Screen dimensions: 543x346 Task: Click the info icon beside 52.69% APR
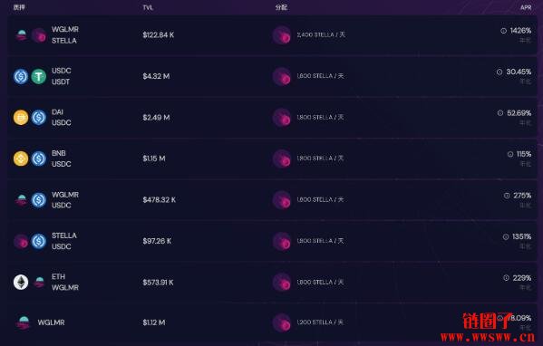(x=500, y=113)
